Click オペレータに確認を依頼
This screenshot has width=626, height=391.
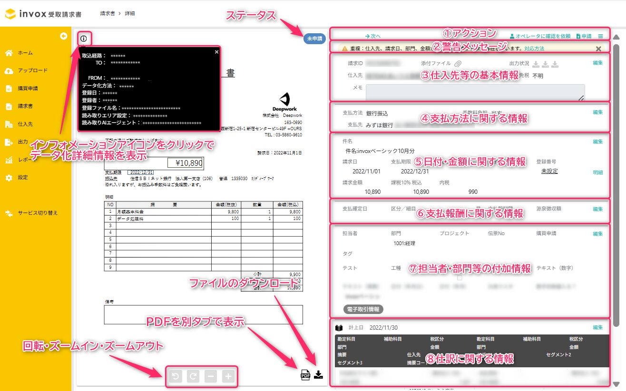click(540, 36)
